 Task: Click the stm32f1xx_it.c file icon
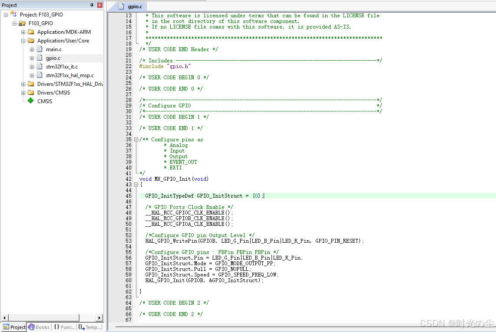pos(40,66)
